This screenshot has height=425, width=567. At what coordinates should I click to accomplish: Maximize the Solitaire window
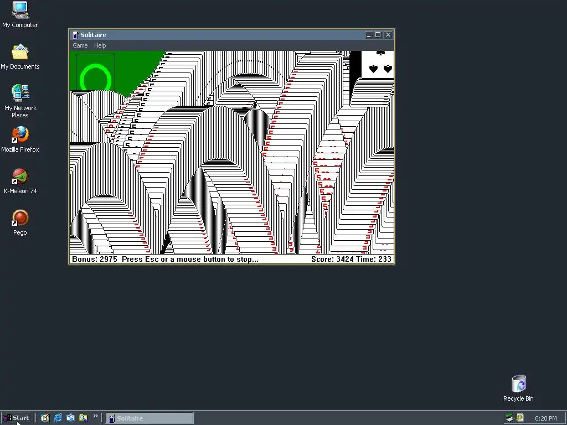tap(378, 35)
